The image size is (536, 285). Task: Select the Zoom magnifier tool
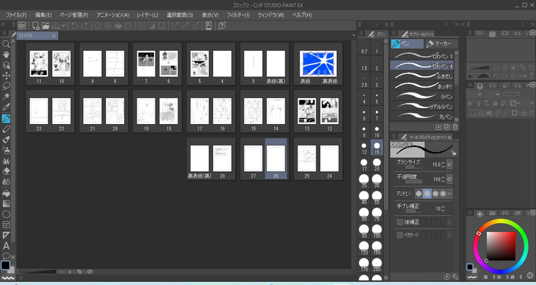(6, 44)
